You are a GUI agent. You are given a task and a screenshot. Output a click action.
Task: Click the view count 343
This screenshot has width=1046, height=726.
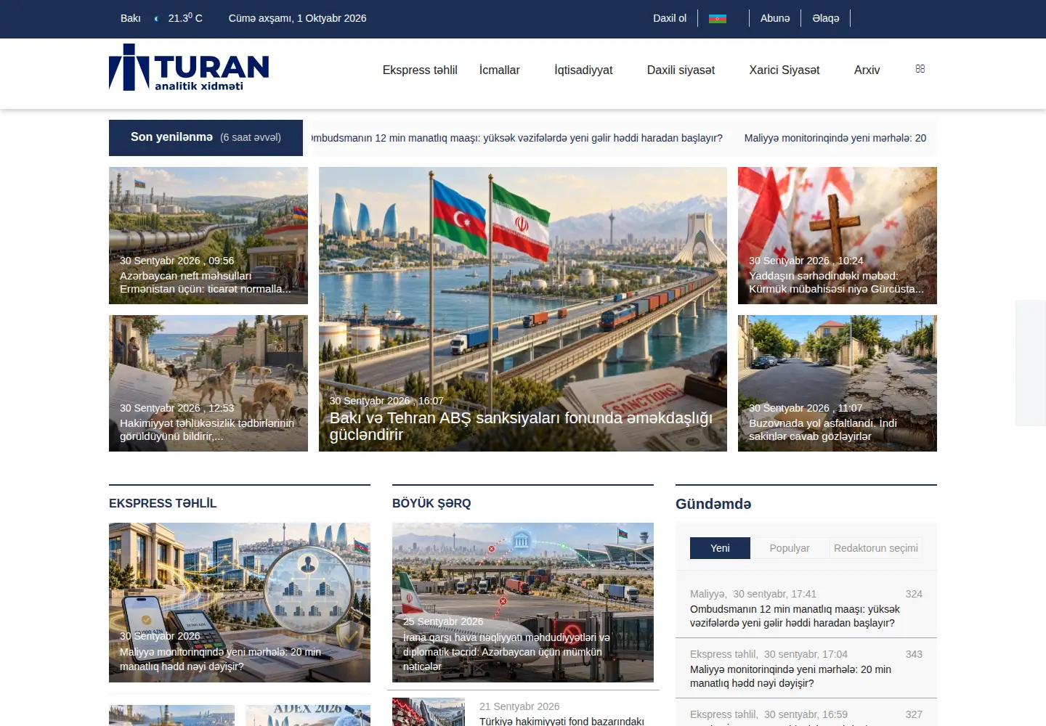(914, 654)
